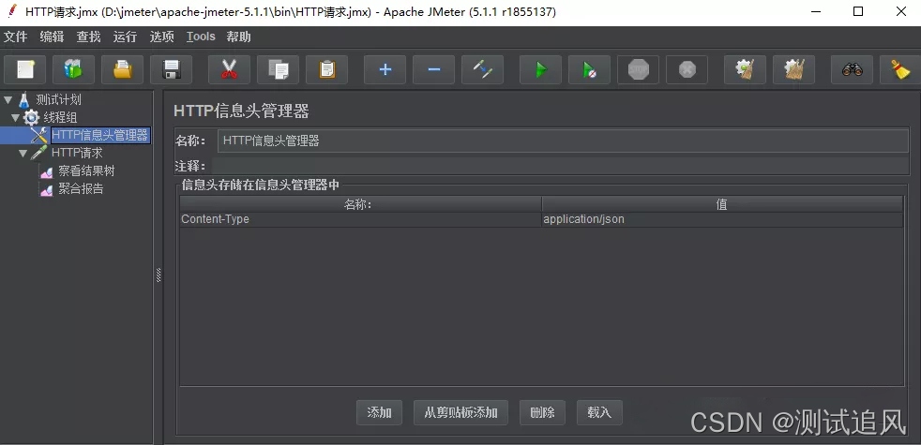Open the 编辑 menu

pos(52,37)
